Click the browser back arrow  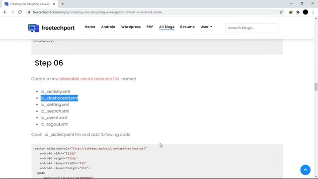5,12
